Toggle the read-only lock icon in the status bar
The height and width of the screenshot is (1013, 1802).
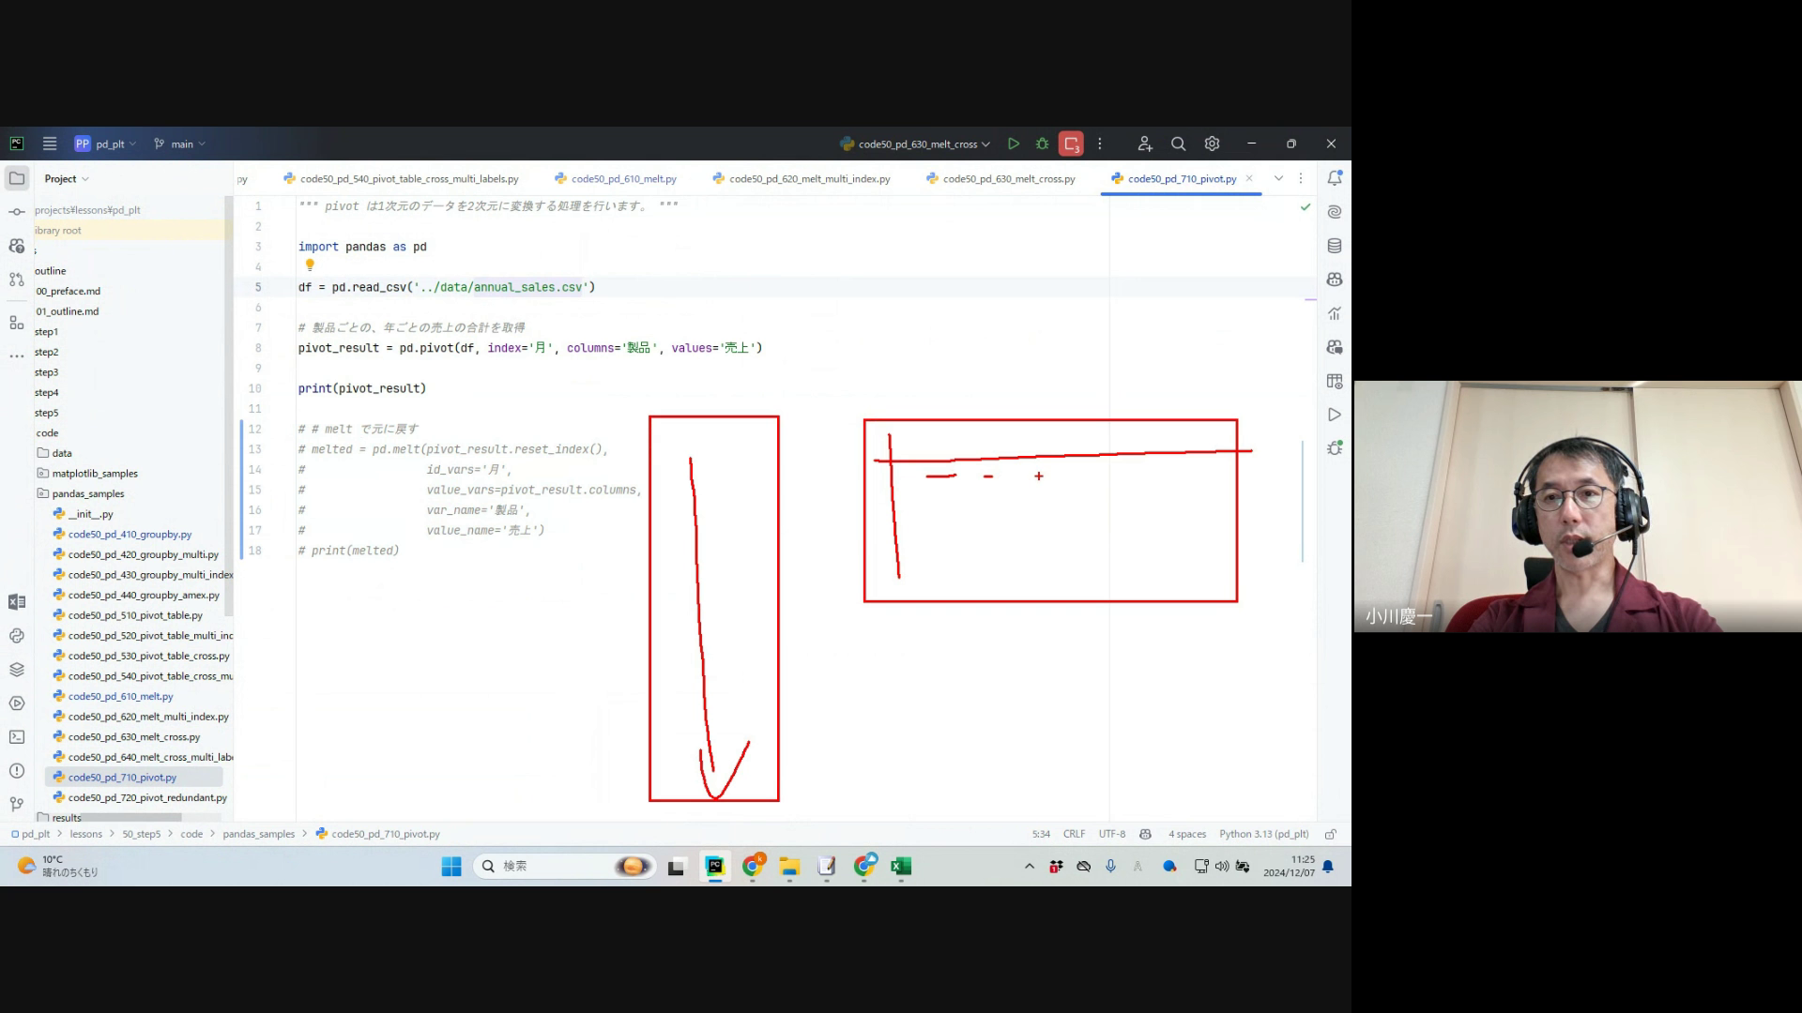coord(1330,834)
